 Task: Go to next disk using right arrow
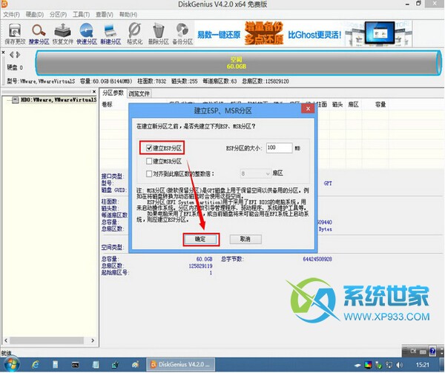18,54
